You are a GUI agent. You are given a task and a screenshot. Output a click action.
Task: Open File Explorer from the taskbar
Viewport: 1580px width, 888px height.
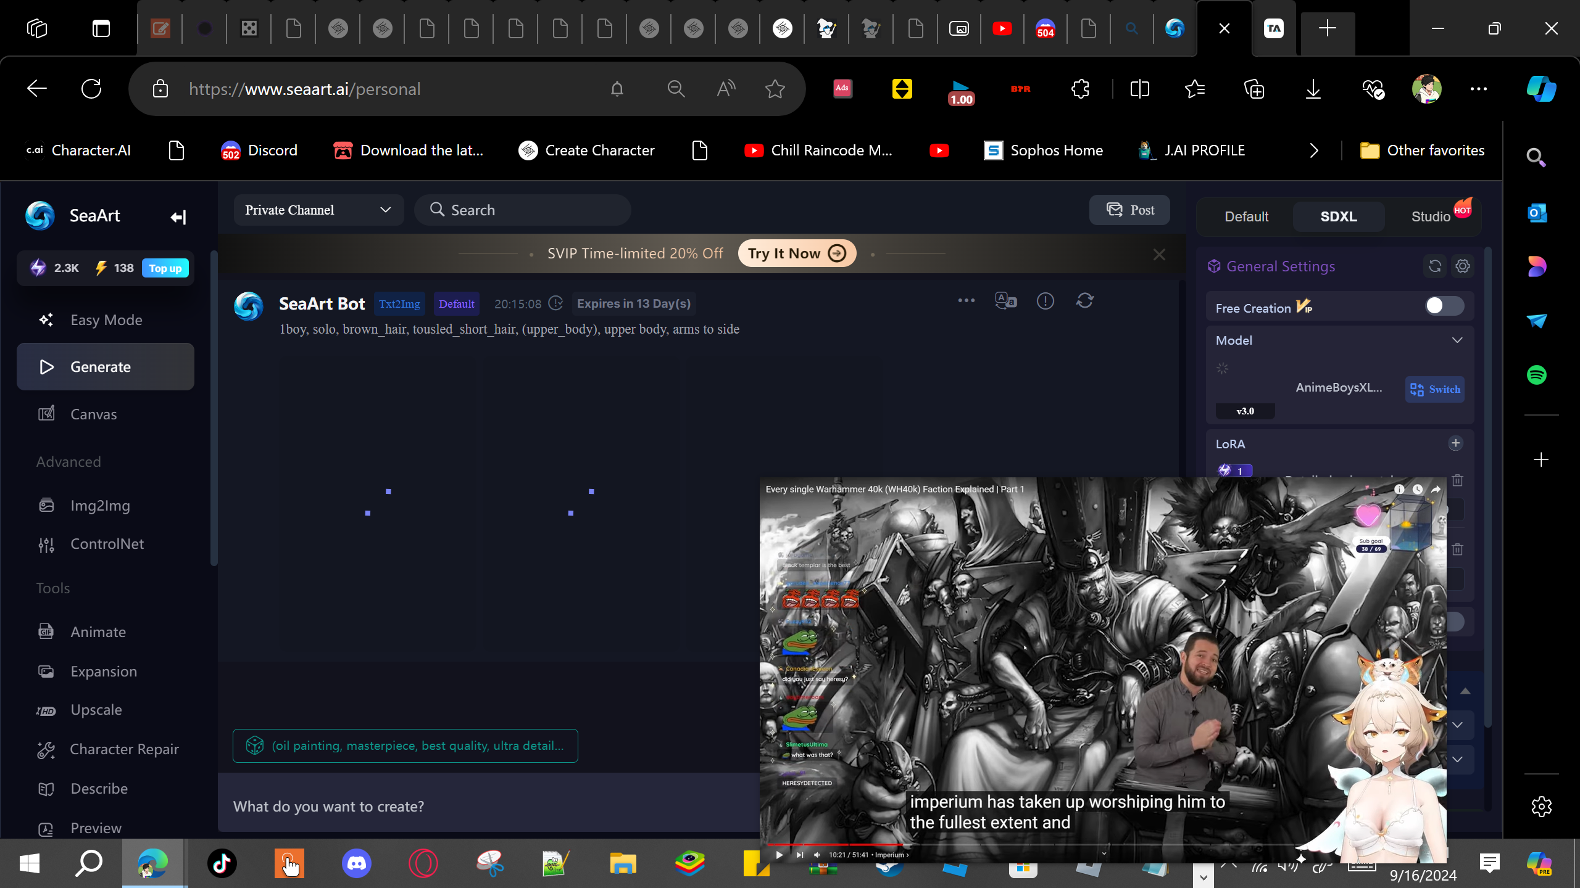[623, 863]
